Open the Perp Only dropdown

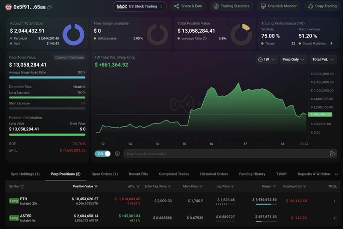click(294, 60)
